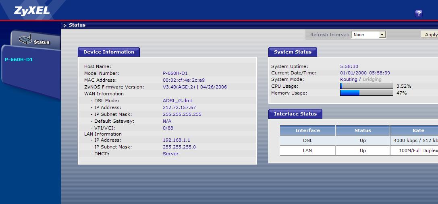Click the DSL interface cell
Image resolution: width=438 pixels, height=204 pixels.
(307, 140)
